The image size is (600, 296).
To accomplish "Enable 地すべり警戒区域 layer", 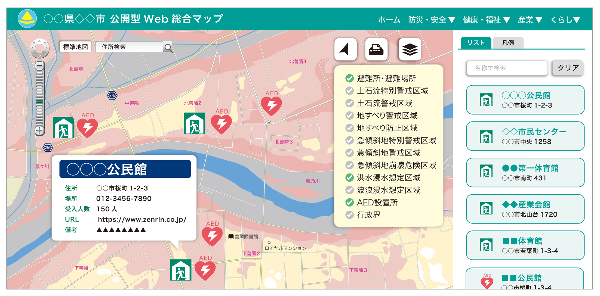I will coord(349,116).
